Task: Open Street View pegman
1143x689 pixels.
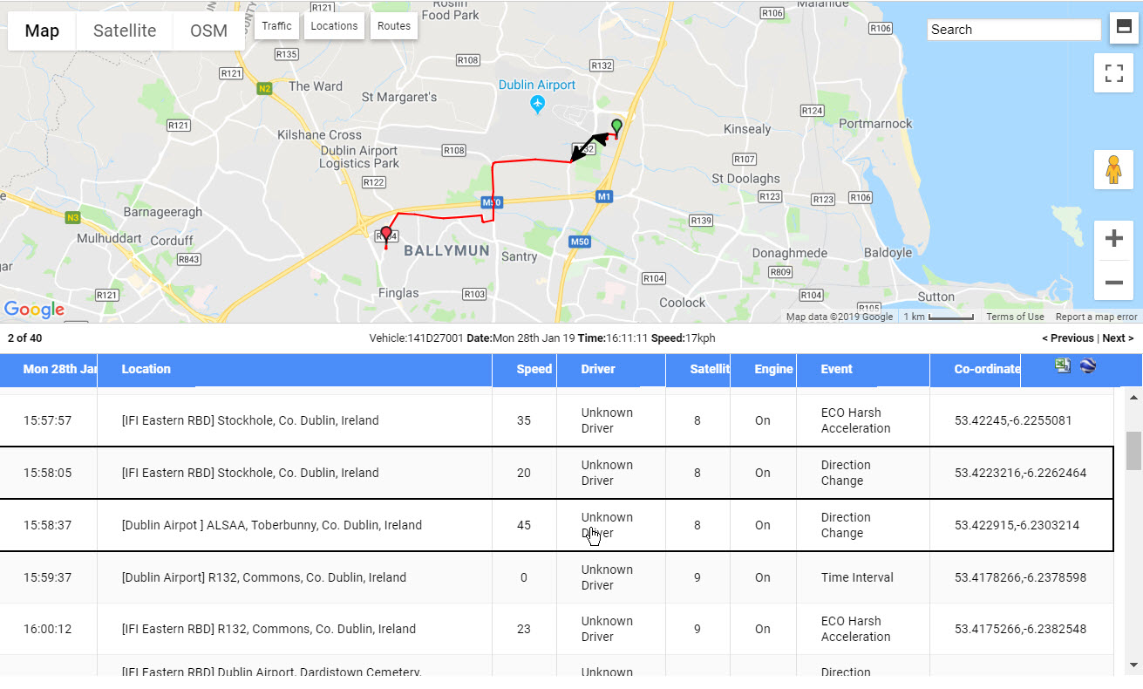Action: tap(1113, 169)
